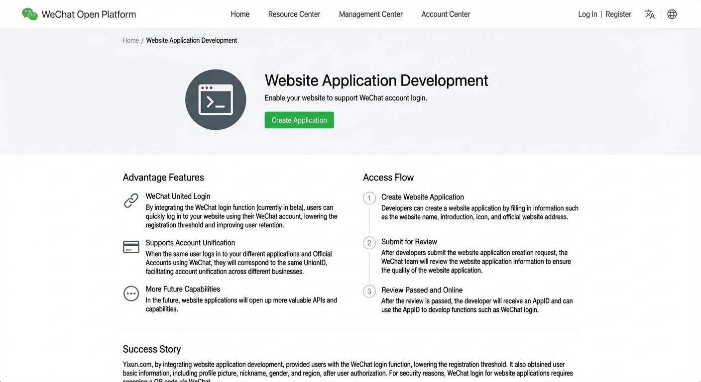Click the WeChat United Login title
Viewport: 701px width, 382px height.
[178, 196]
